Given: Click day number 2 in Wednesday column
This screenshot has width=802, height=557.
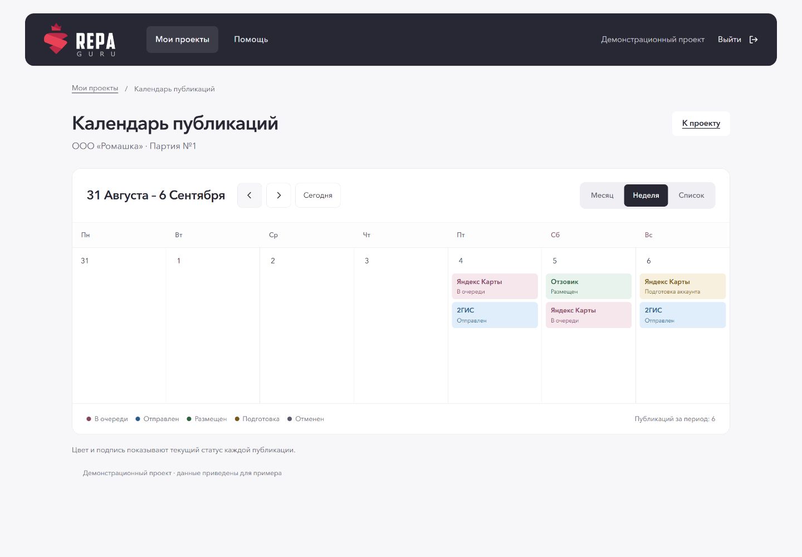Looking at the screenshot, I should (272, 261).
